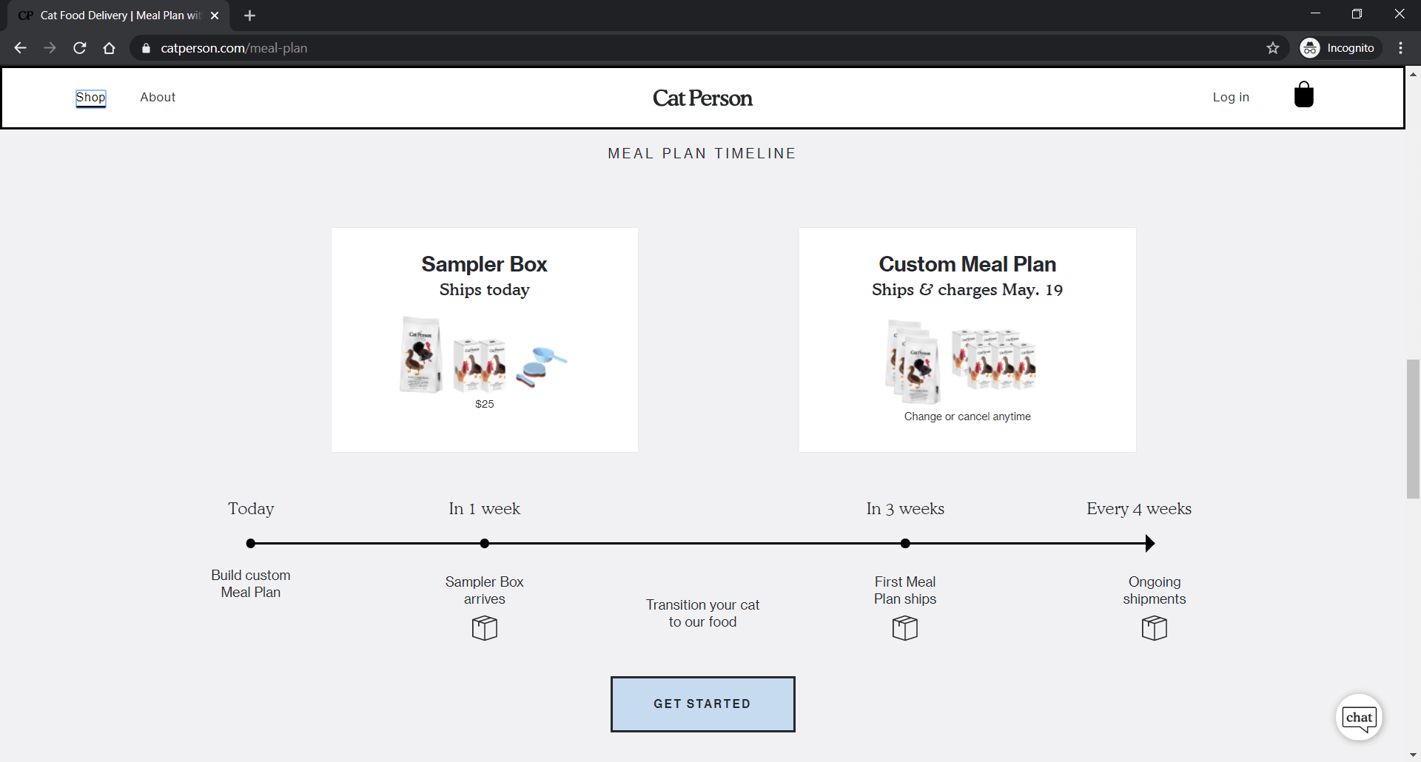The image size is (1421, 762).
Task: Open the About menu
Action: (x=158, y=97)
